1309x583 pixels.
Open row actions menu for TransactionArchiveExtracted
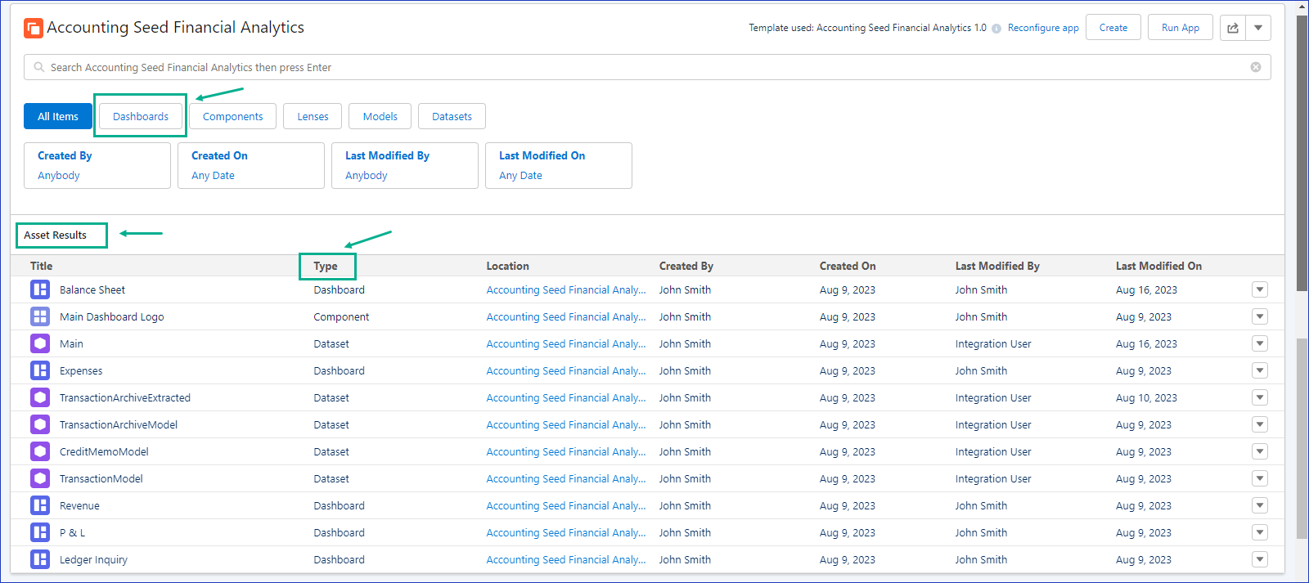coord(1260,397)
